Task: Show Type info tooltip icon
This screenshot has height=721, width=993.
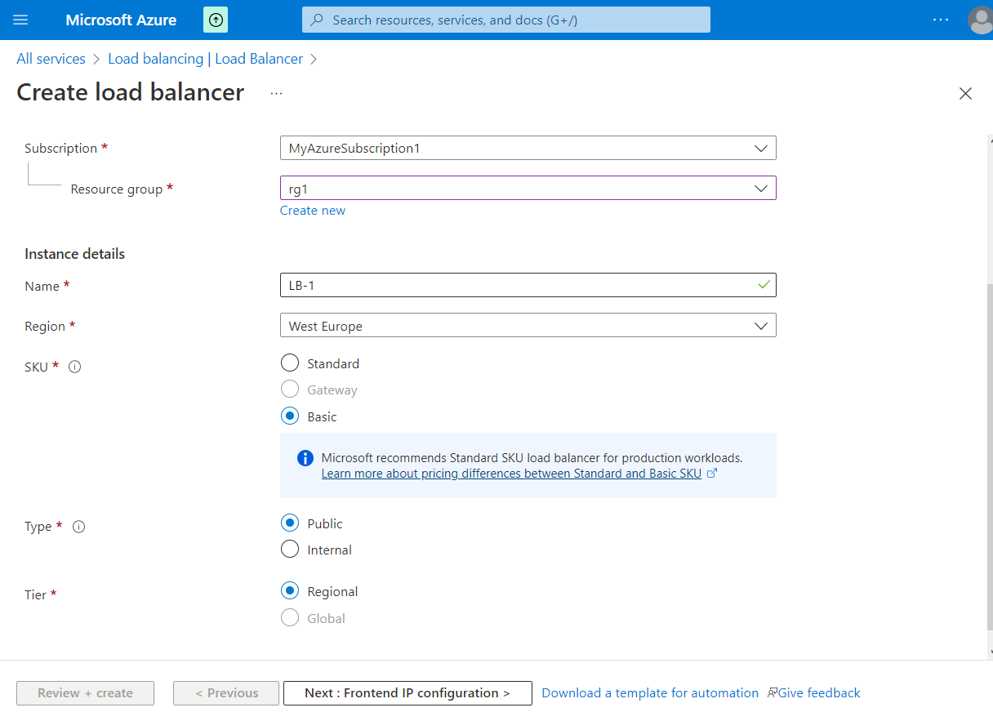Action: pos(79,527)
